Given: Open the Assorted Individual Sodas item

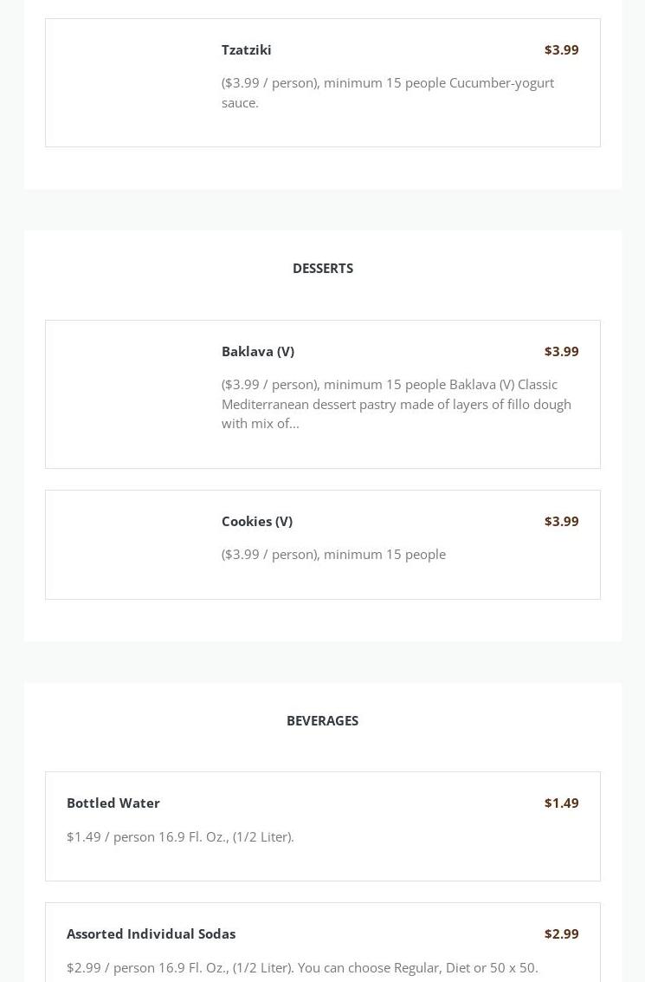Looking at the screenshot, I should (x=151, y=933).
